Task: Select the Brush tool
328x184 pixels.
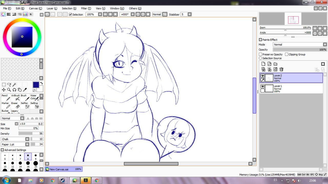Action: point(25,97)
